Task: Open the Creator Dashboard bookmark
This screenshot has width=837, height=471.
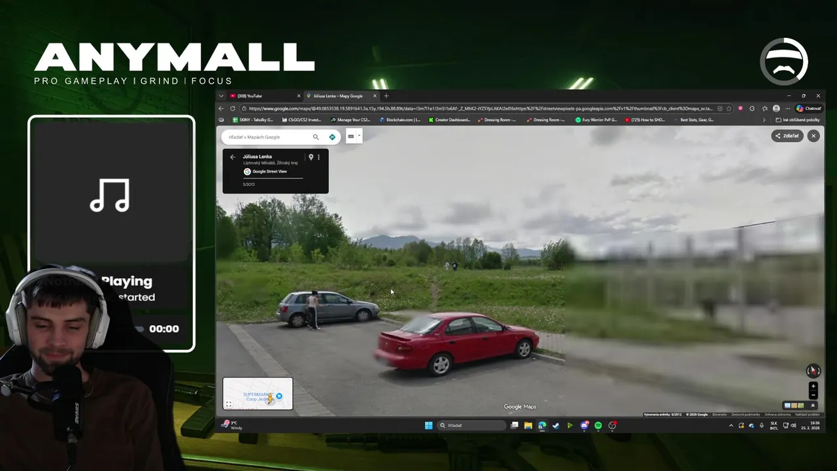Action: (449, 120)
